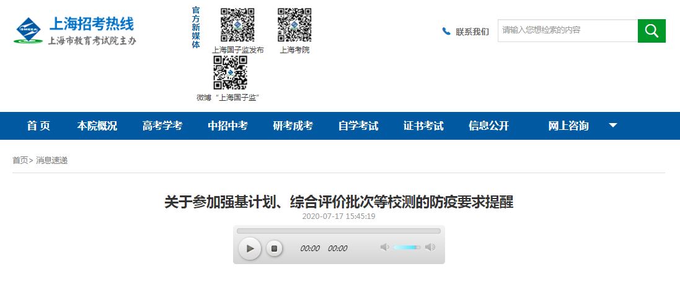The width and height of the screenshot is (680, 295).
Task: Click the 上海招考热线 site logo
Action: pos(74,31)
